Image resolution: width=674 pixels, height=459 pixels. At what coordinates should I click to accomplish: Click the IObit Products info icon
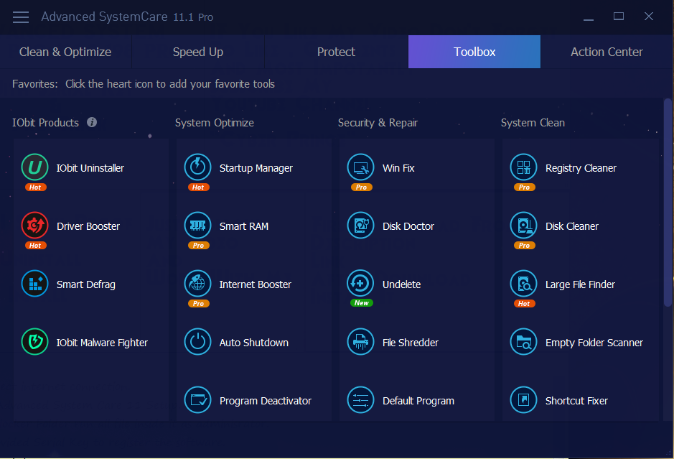(x=92, y=122)
